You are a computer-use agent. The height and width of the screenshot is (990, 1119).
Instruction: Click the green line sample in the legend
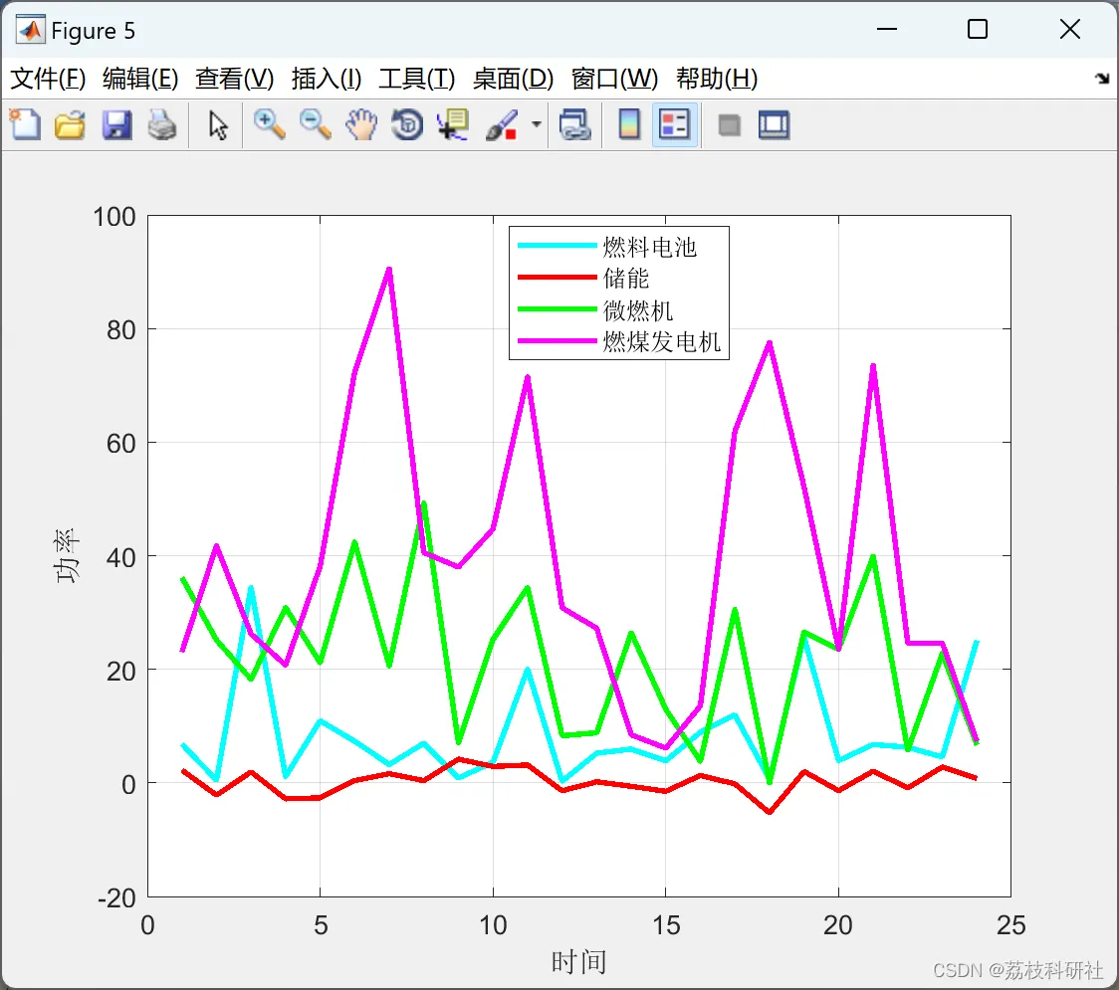557,308
